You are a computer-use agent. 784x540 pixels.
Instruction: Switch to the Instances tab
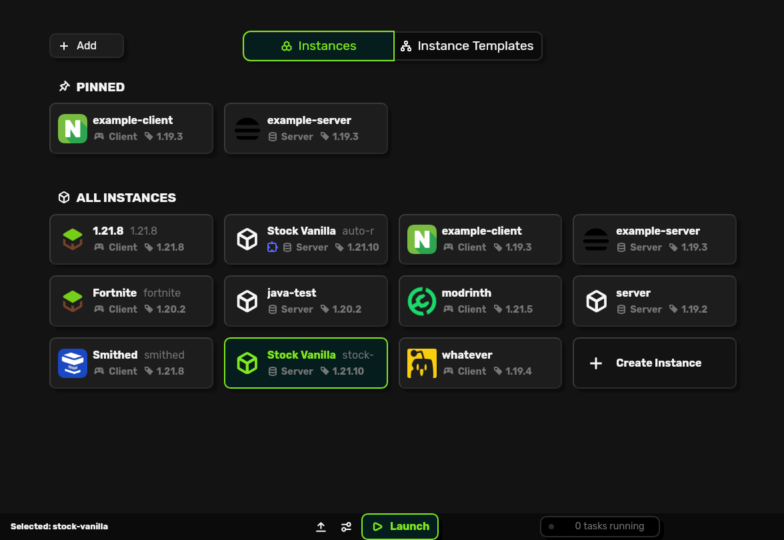[x=319, y=46]
